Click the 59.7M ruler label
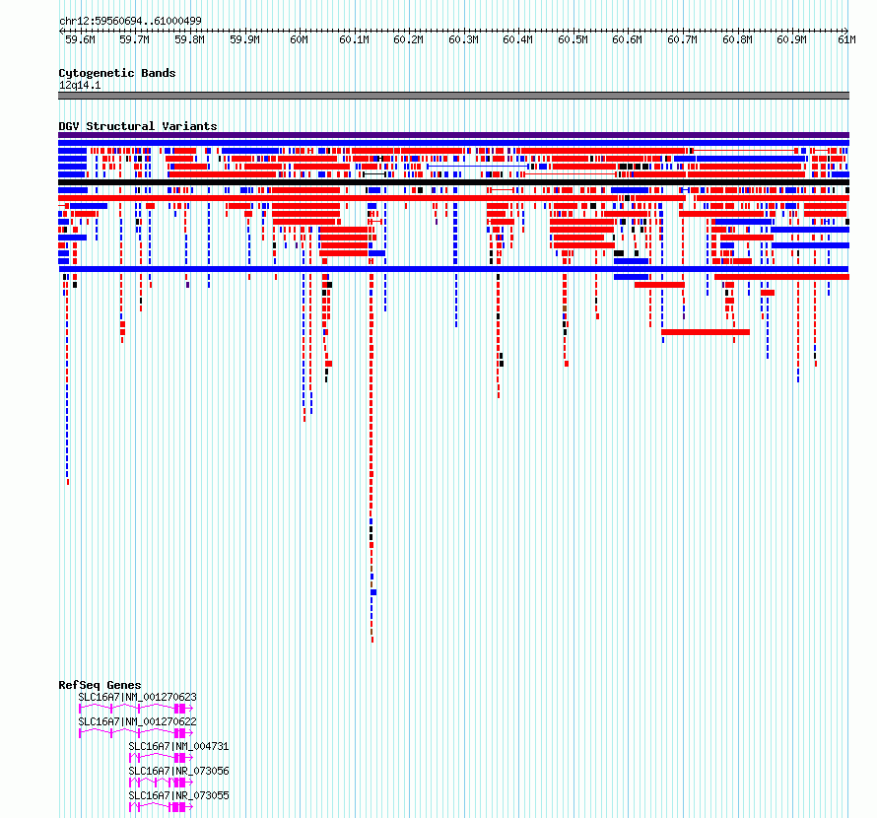This screenshot has height=818, width=877. click(x=135, y=39)
